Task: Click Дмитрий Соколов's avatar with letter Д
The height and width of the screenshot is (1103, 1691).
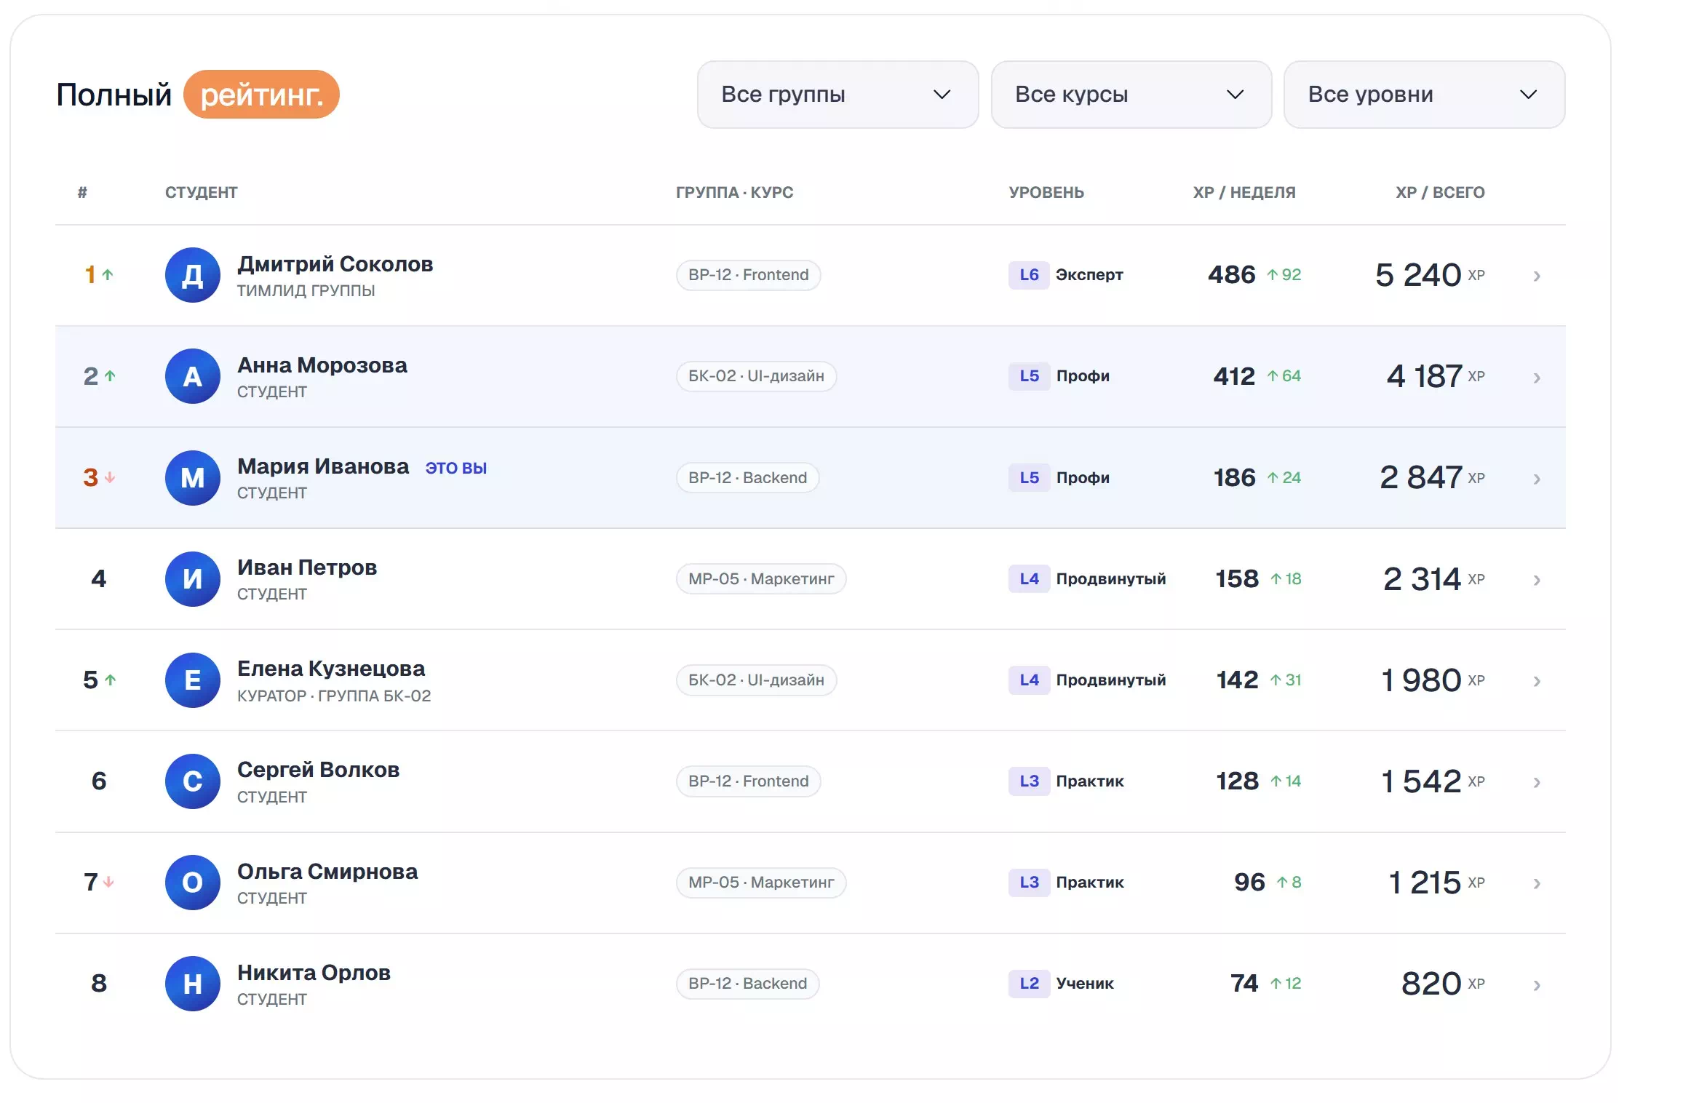Action: (193, 275)
